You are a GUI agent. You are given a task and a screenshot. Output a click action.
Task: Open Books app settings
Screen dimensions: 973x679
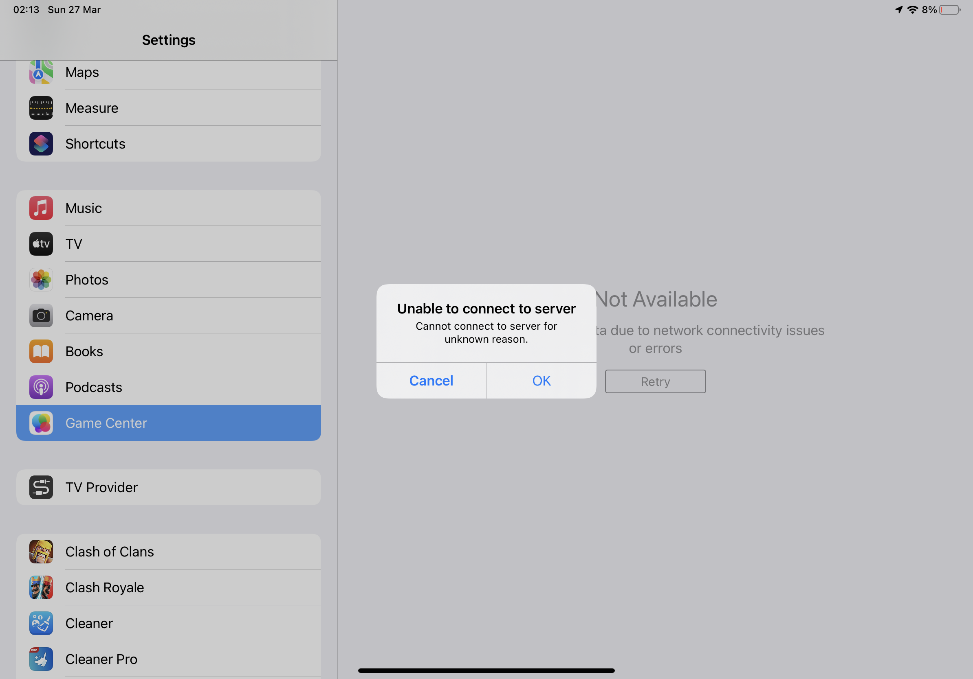tap(169, 351)
